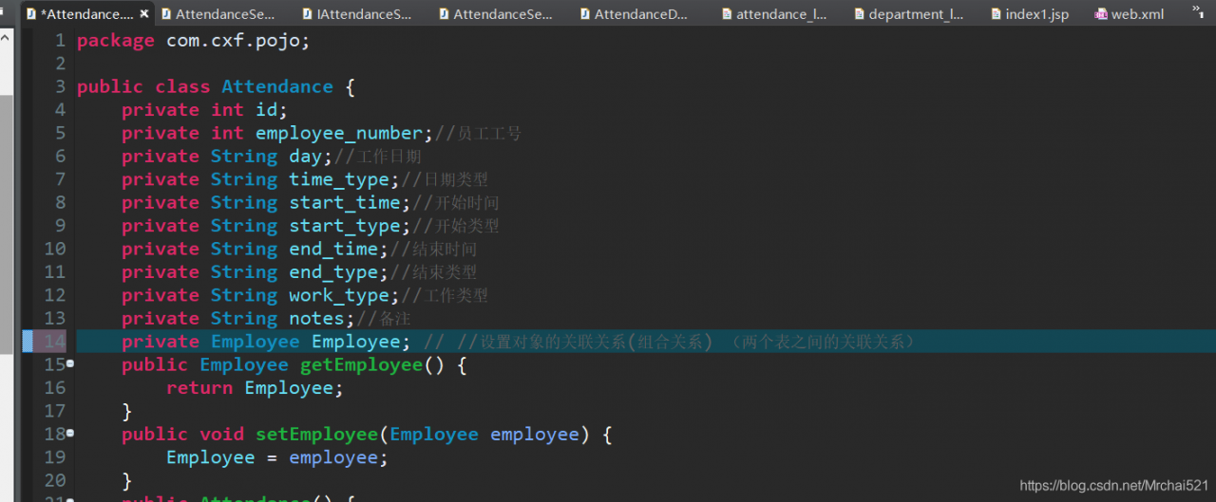Click the 'employee_number' field name

coord(339,134)
